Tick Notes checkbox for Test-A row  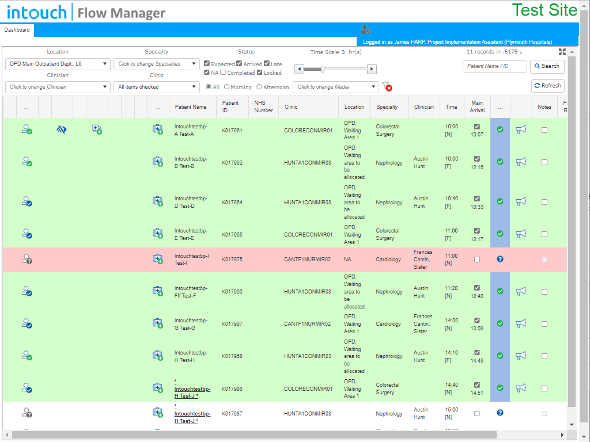544,130
